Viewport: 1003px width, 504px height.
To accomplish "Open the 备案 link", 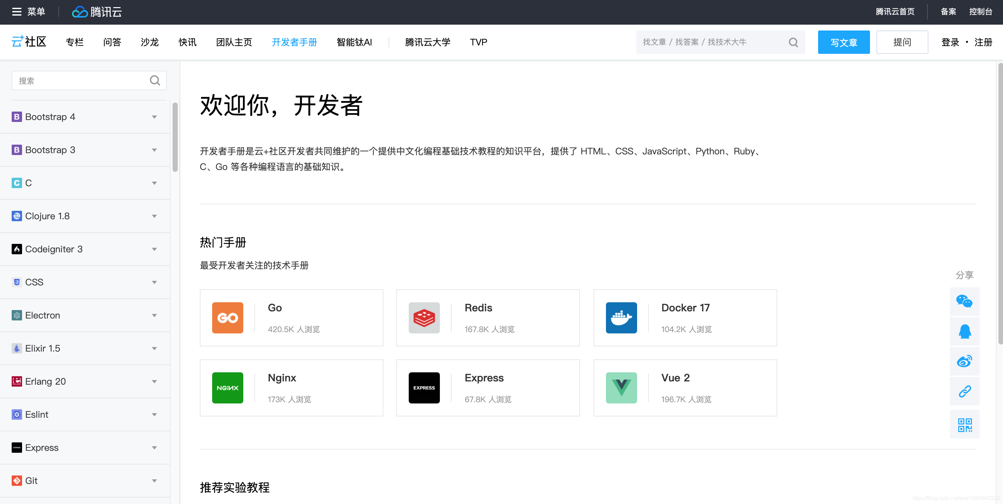I will pyautogui.click(x=948, y=12).
